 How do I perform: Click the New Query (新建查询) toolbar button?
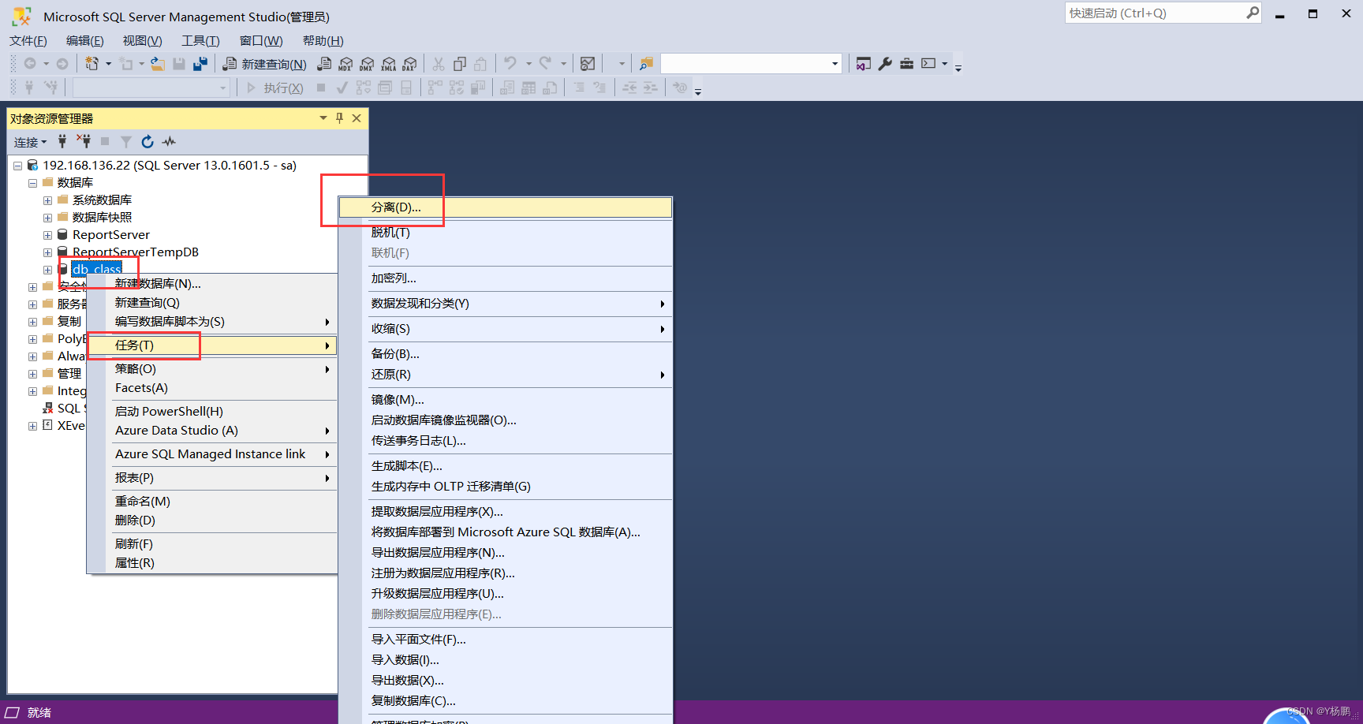(x=264, y=64)
